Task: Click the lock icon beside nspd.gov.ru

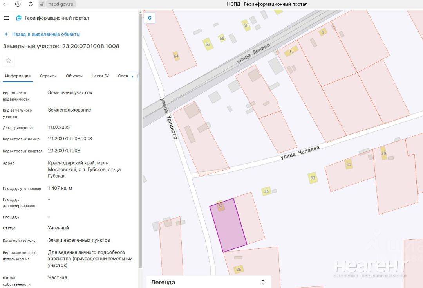Action: coord(42,4)
